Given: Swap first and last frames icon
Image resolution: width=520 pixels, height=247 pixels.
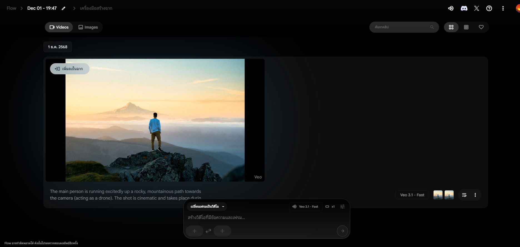Looking at the screenshot, I should [208, 231].
